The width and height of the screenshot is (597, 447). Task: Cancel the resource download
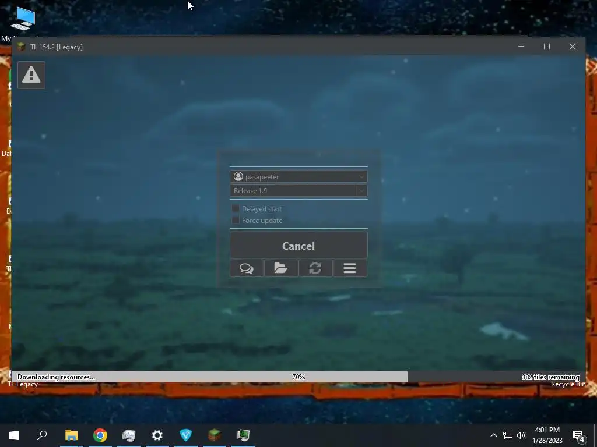[x=298, y=246]
